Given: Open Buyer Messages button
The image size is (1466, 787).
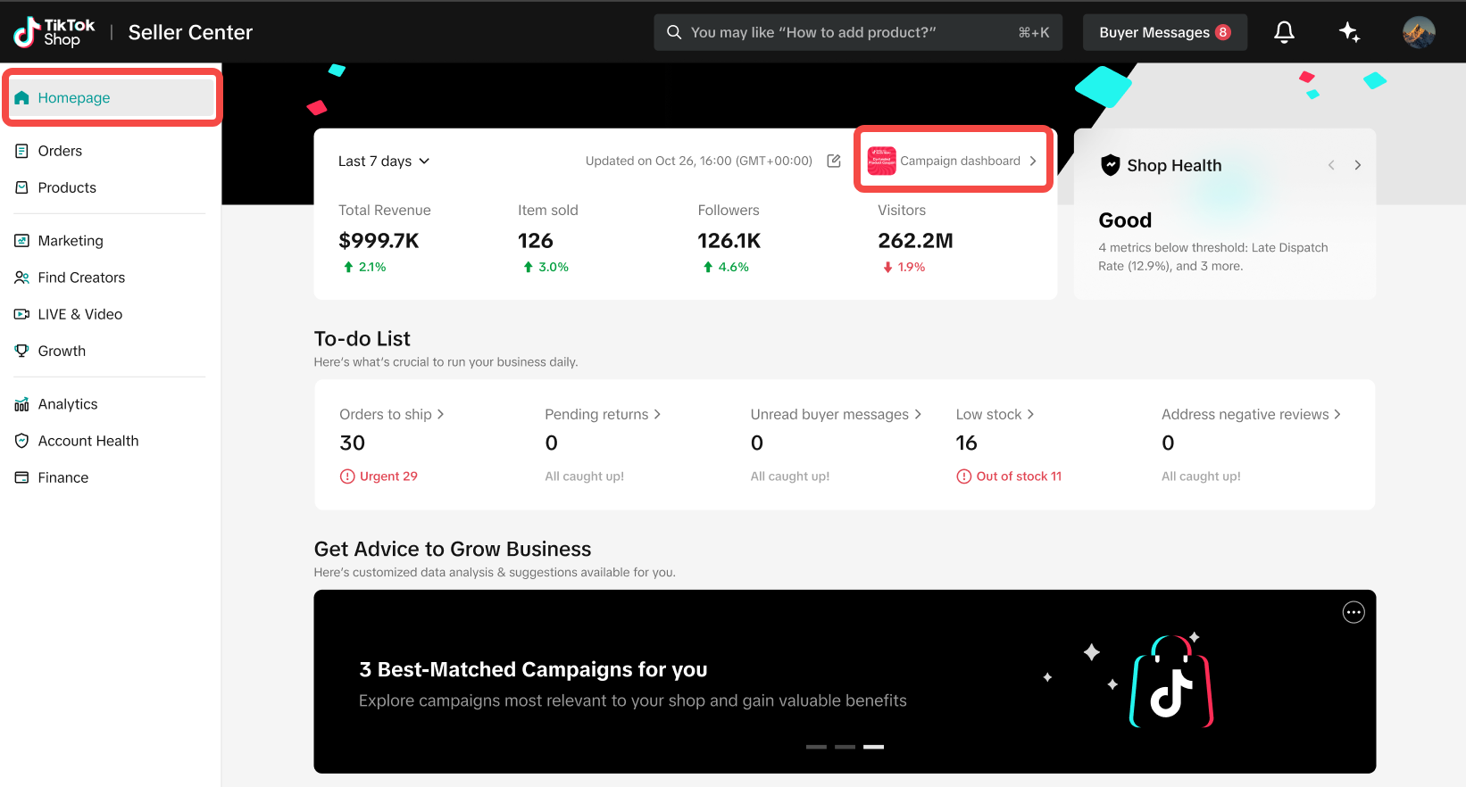Looking at the screenshot, I should click(x=1164, y=33).
